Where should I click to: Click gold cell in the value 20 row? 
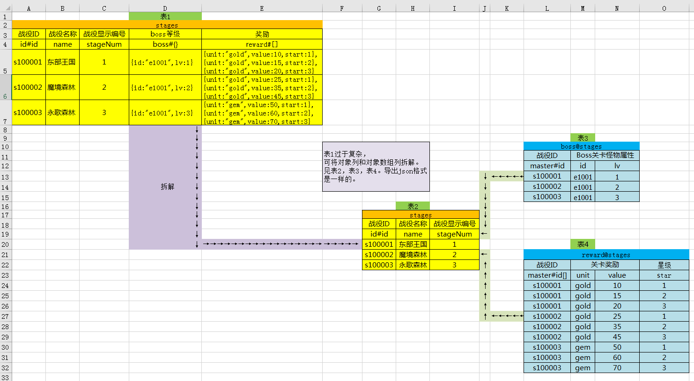tap(583, 306)
